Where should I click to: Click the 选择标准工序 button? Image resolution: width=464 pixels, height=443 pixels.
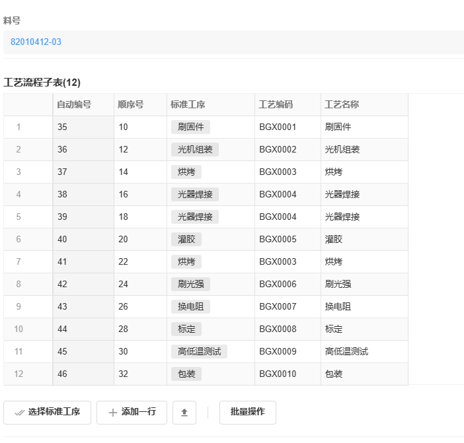48,412
